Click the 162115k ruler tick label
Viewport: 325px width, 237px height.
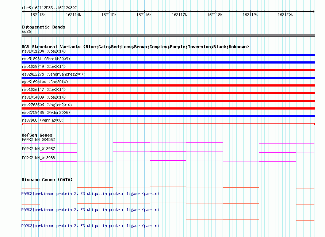pos(109,15)
